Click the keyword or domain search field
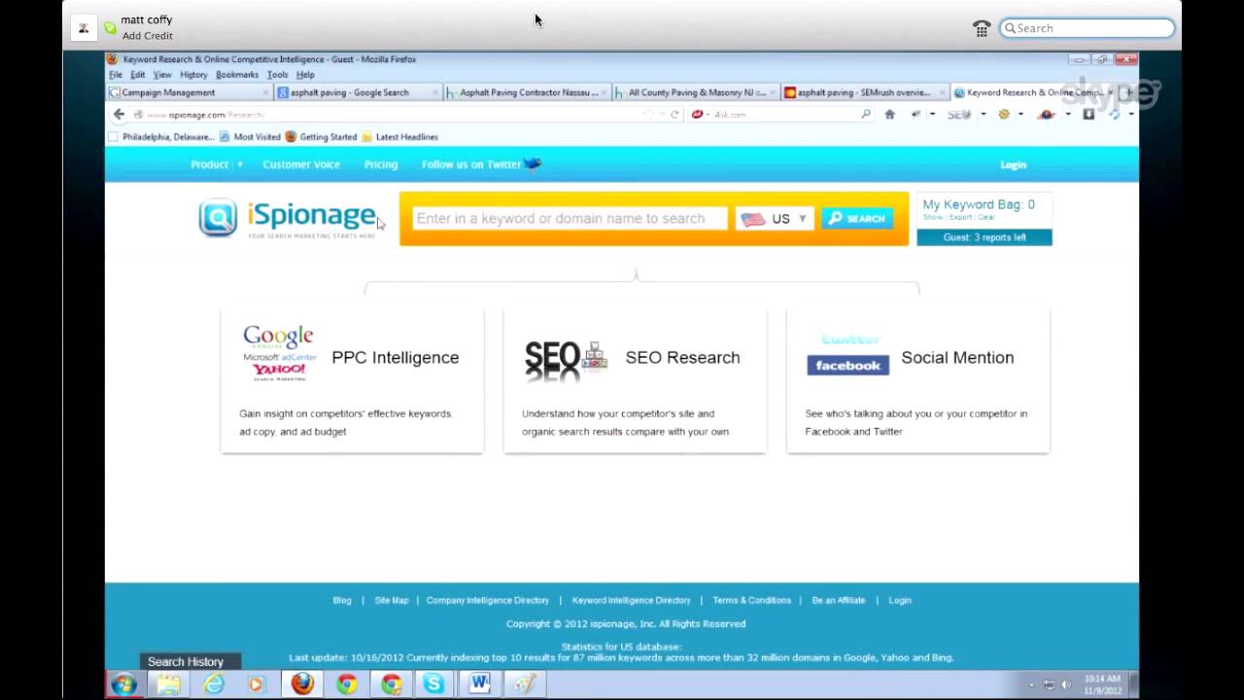 [x=570, y=219]
